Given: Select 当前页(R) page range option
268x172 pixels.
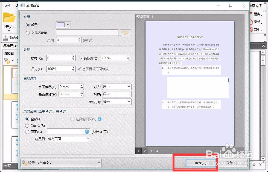Looking at the screenshot, I should point(27,125).
